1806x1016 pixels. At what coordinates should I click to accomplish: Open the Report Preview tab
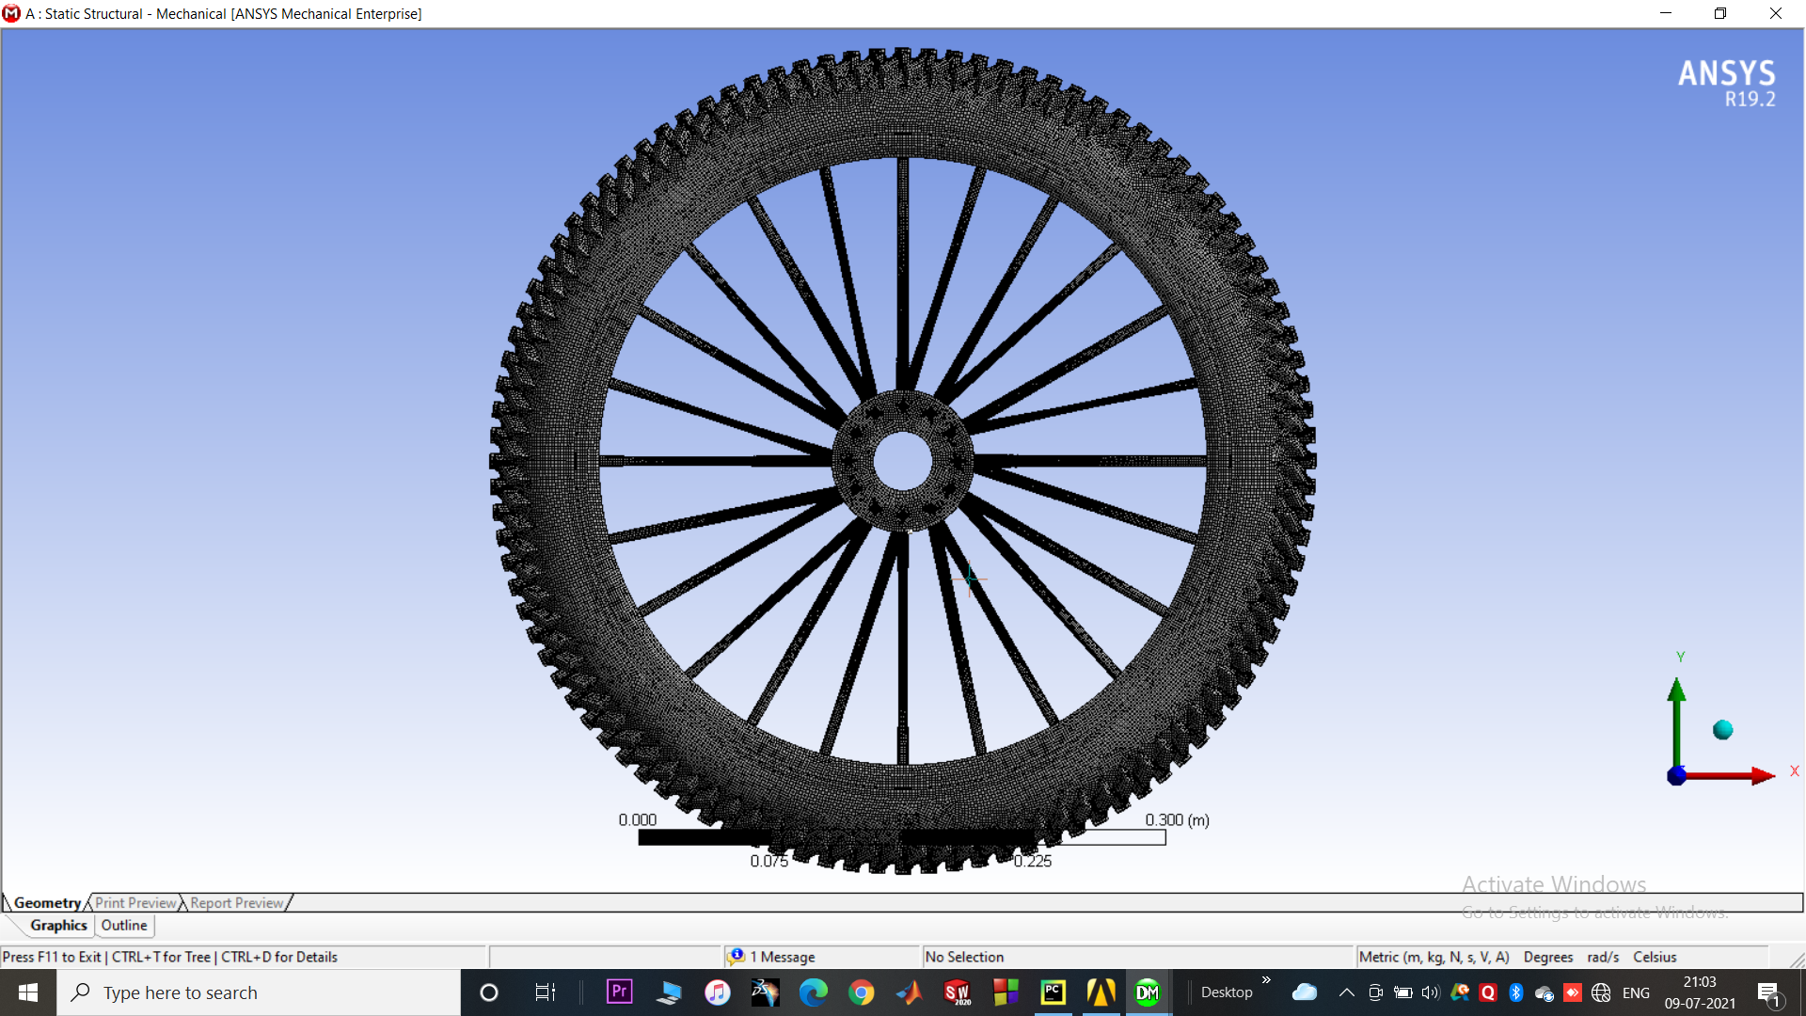236,902
